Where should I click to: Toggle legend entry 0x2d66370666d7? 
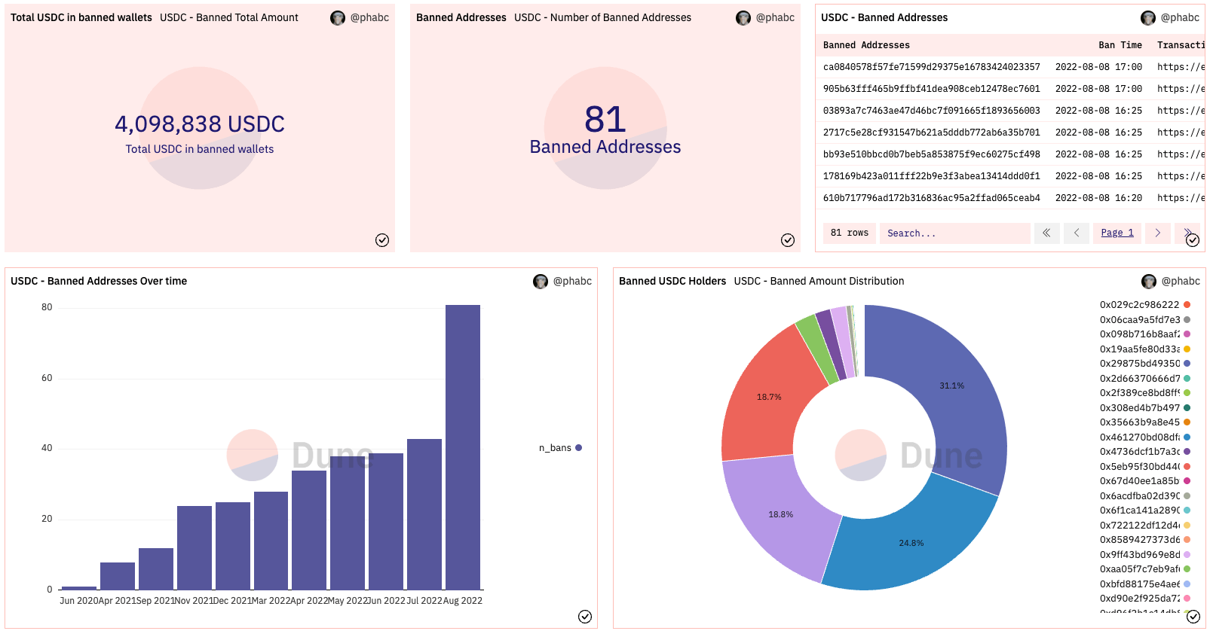click(1144, 379)
